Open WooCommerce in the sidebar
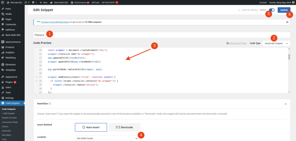The width and height of the screenshot is (296, 141). 12,42
